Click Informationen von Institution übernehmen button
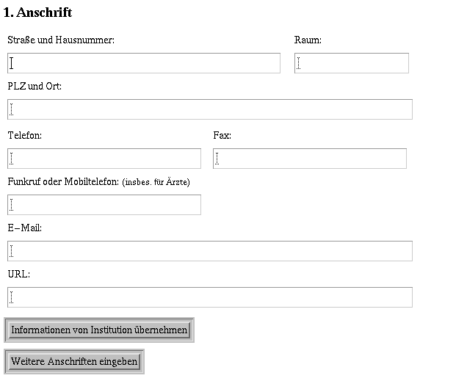The width and height of the screenshot is (467, 392). pyautogui.click(x=99, y=330)
